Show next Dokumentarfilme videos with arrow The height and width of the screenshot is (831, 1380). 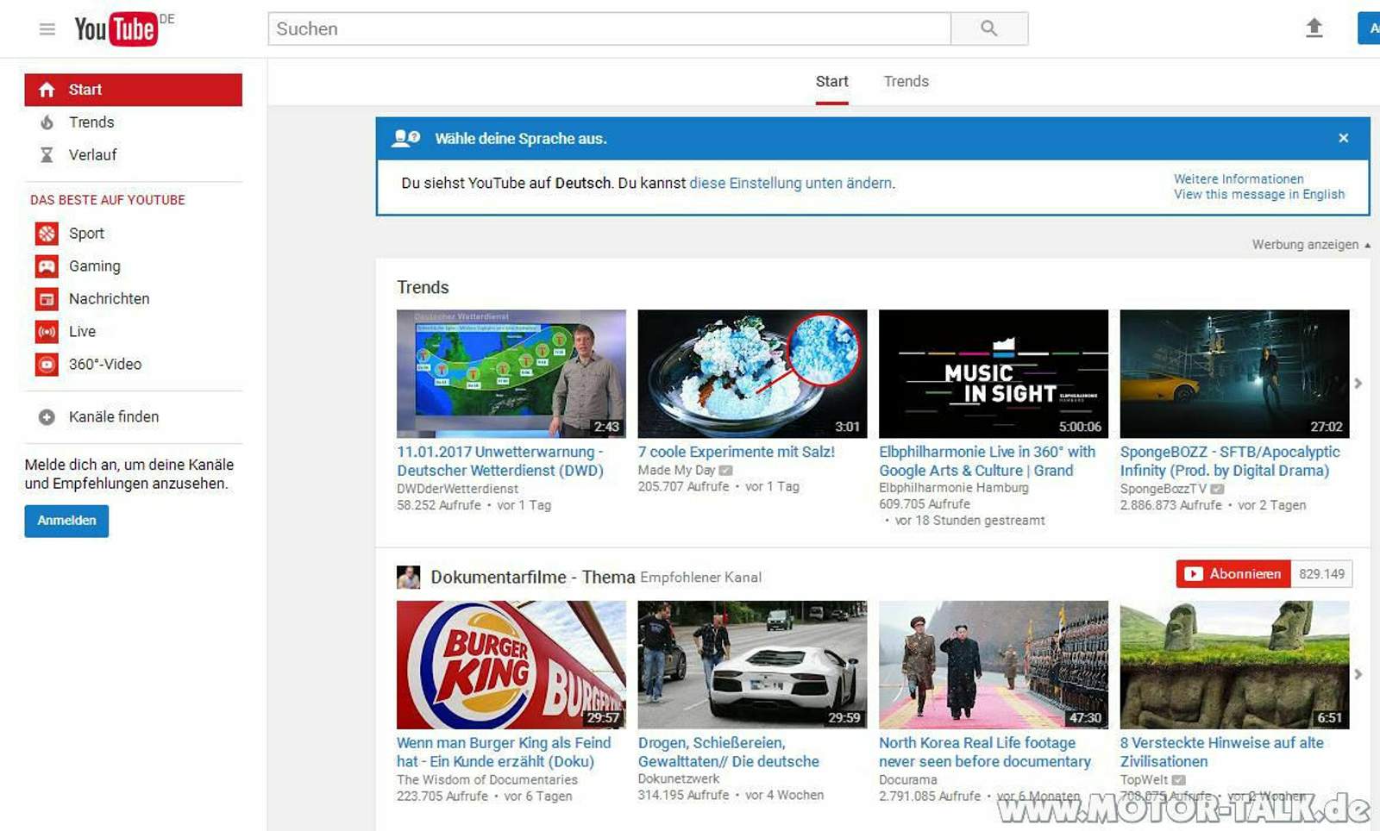coord(1358,675)
